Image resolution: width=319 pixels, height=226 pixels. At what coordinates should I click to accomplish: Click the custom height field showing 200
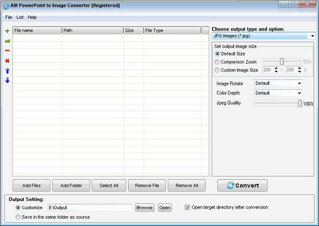(292, 70)
